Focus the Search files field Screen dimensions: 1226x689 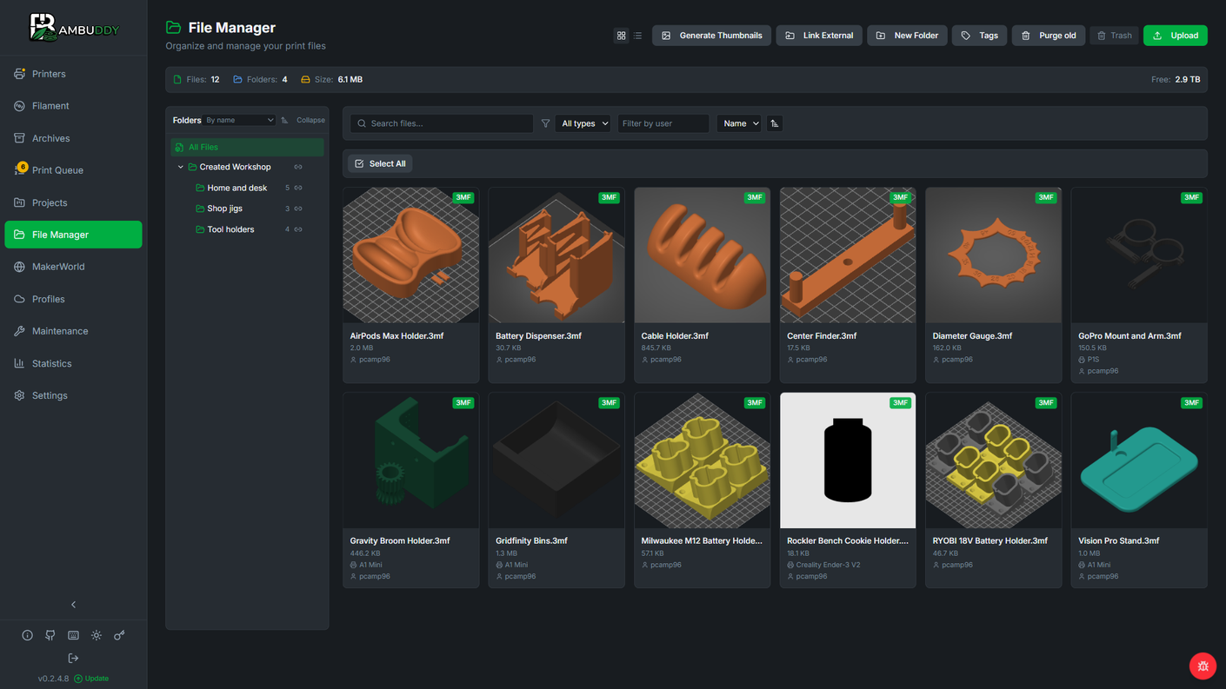[442, 123]
